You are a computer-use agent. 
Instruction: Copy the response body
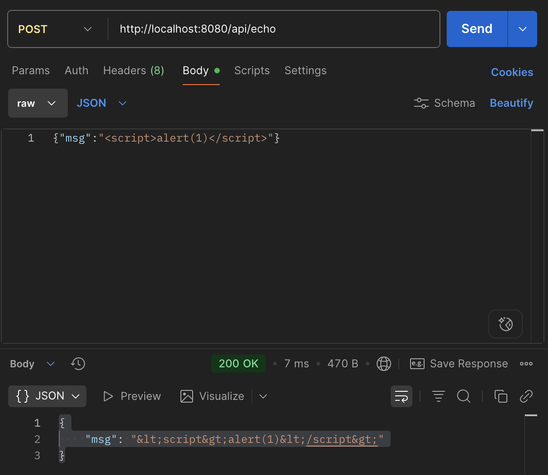(501, 396)
